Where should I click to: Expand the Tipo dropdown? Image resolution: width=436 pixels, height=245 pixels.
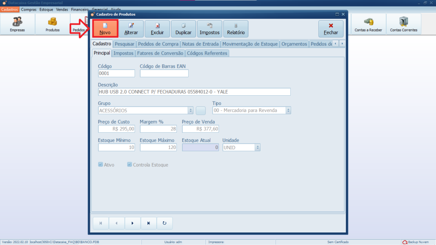288,110
